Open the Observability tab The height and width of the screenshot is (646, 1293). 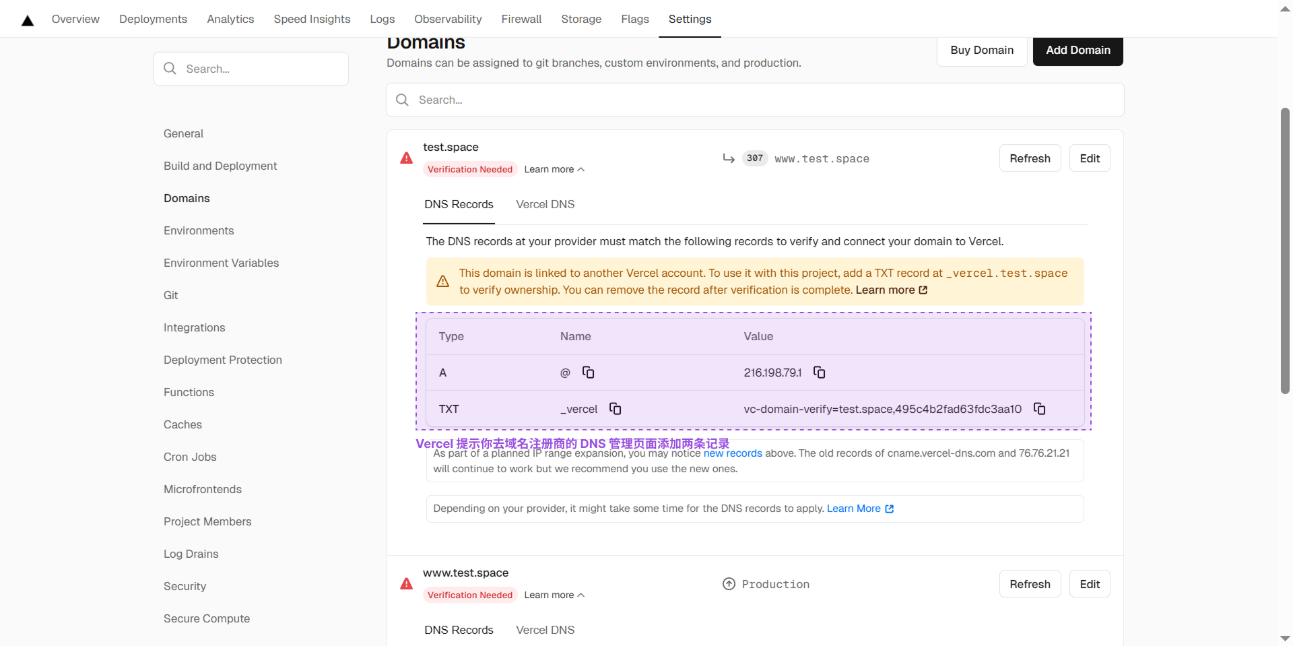448,19
